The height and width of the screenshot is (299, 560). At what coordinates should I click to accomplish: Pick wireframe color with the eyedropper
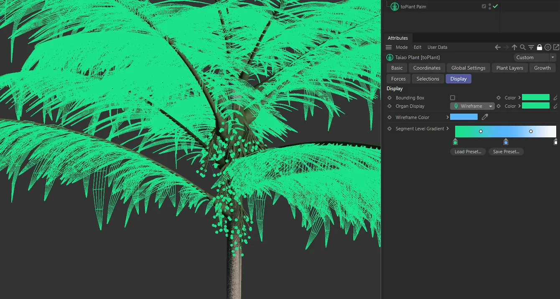tap(485, 117)
